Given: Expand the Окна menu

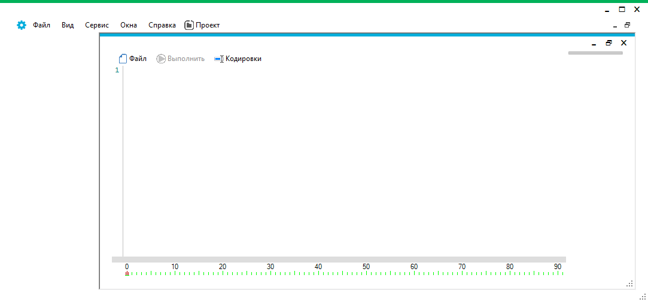Looking at the screenshot, I should pyautogui.click(x=129, y=25).
